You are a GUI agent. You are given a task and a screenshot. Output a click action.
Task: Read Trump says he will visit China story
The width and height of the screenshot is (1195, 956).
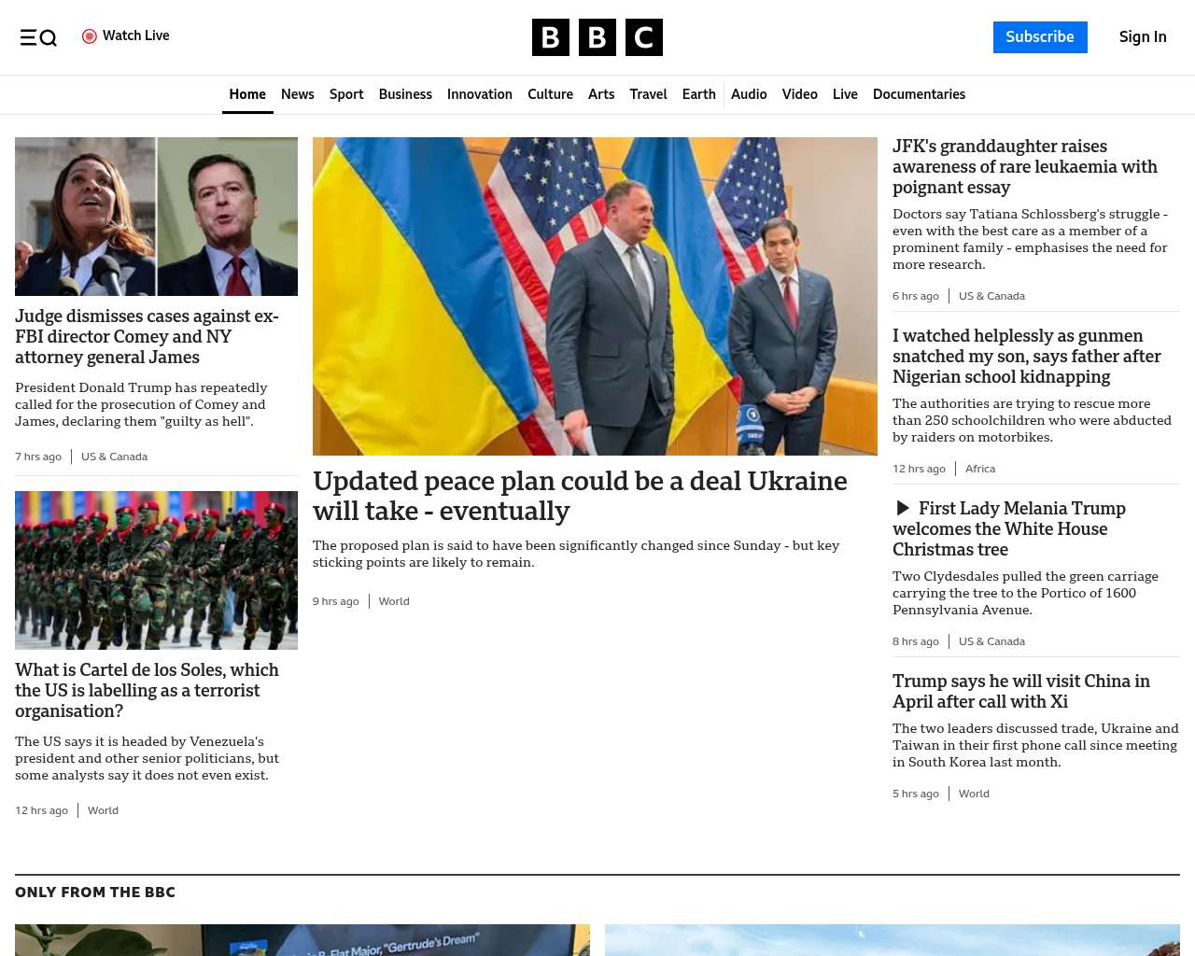(1021, 692)
